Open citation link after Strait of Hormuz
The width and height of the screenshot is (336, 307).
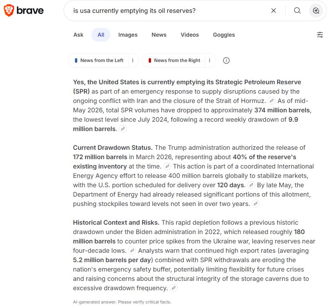pyautogui.click(x=272, y=101)
